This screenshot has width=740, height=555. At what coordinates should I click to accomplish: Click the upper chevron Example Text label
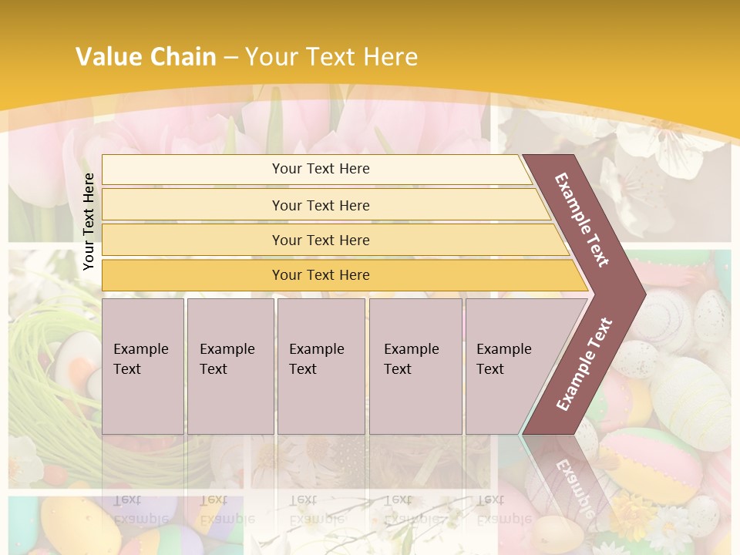pos(582,219)
